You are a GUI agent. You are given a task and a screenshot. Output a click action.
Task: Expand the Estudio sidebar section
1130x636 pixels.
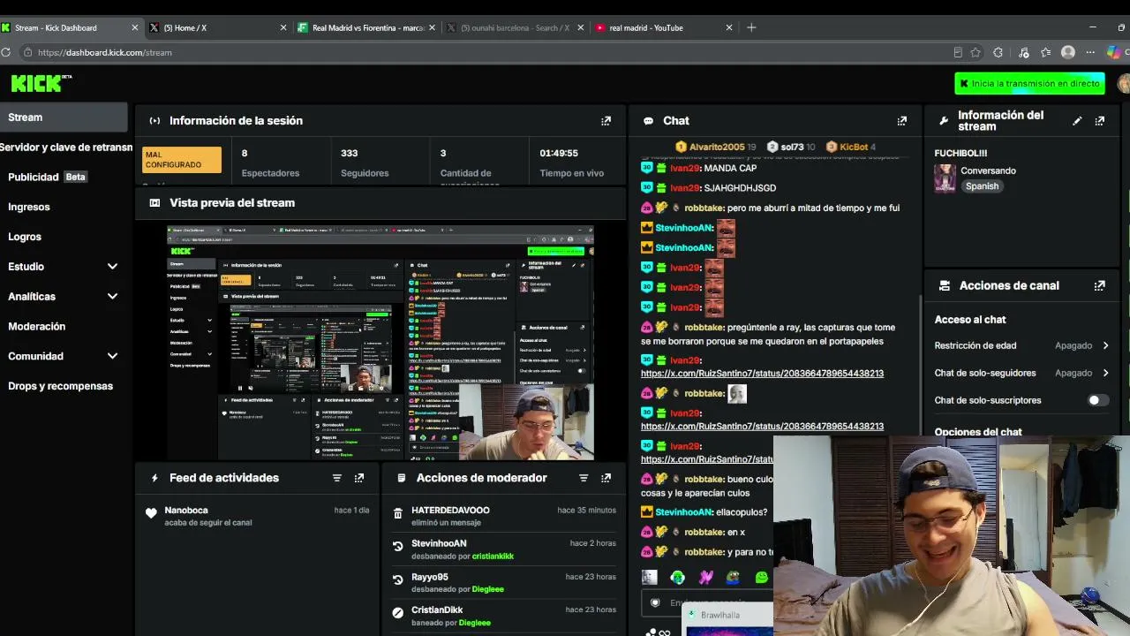coord(112,267)
